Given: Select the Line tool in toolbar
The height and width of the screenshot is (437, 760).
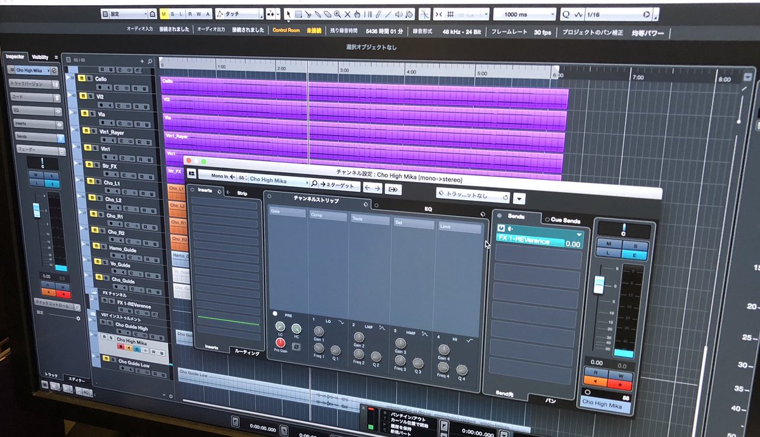Looking at the screenshot, I should (x=389, y=14).
